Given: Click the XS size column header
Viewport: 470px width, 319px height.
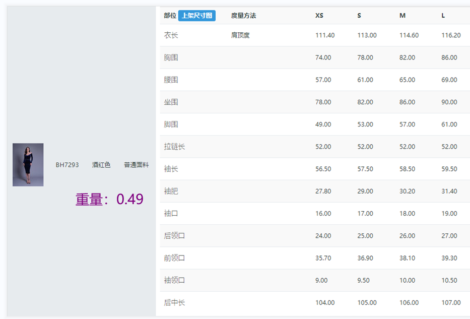Looking at the screenshot, I should point(319,16).
